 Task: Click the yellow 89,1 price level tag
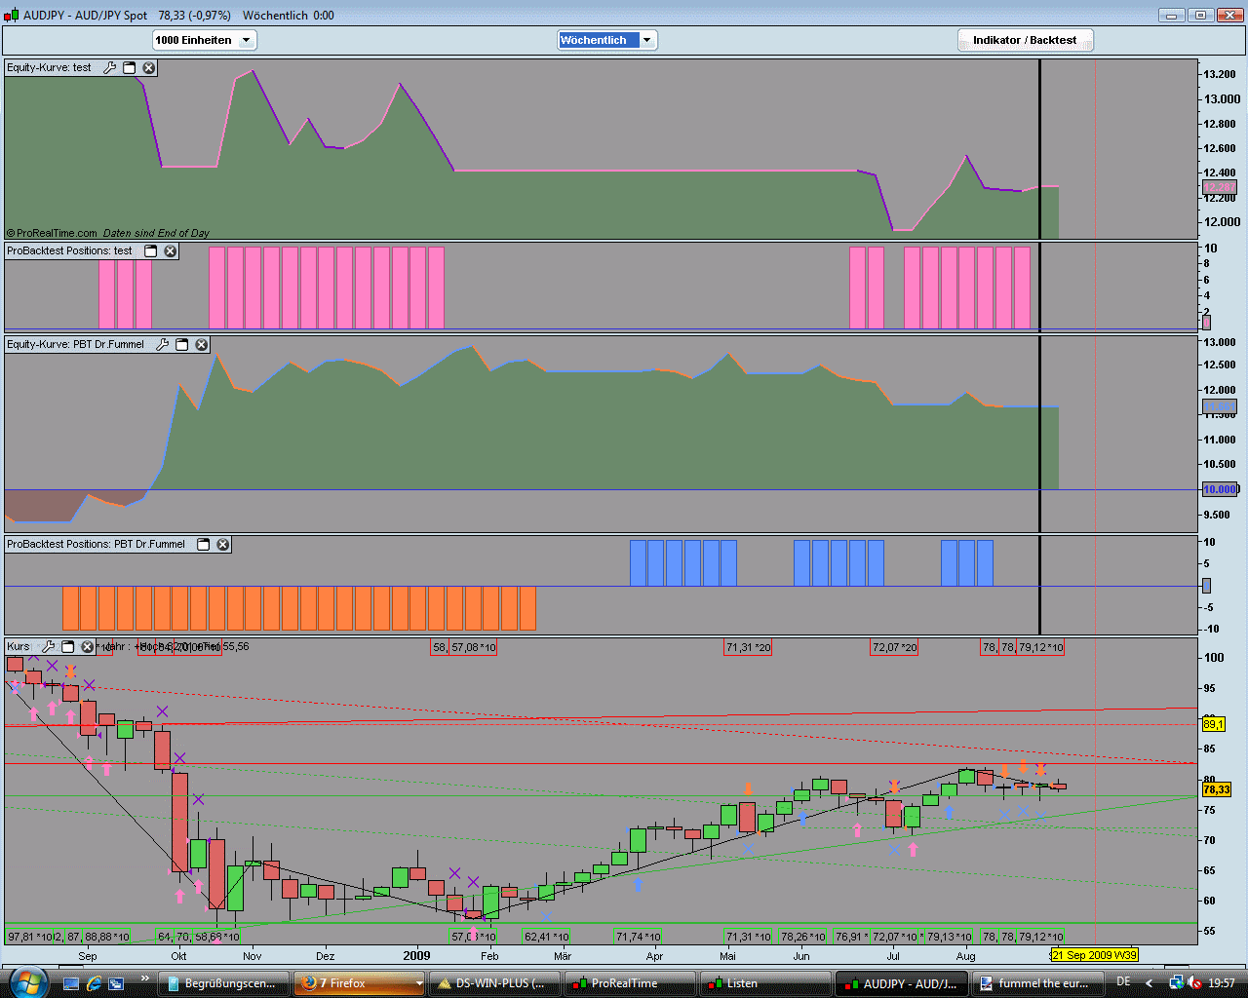coord(1213,724)
